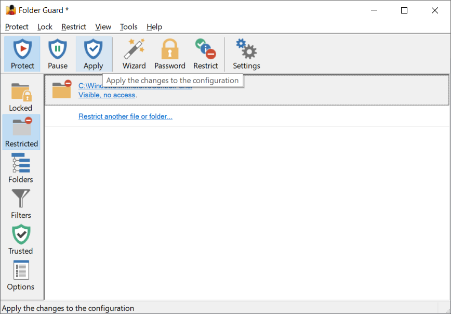Open the Protect menu
This screenshot has height=314, width=451.
pos(17,27)
